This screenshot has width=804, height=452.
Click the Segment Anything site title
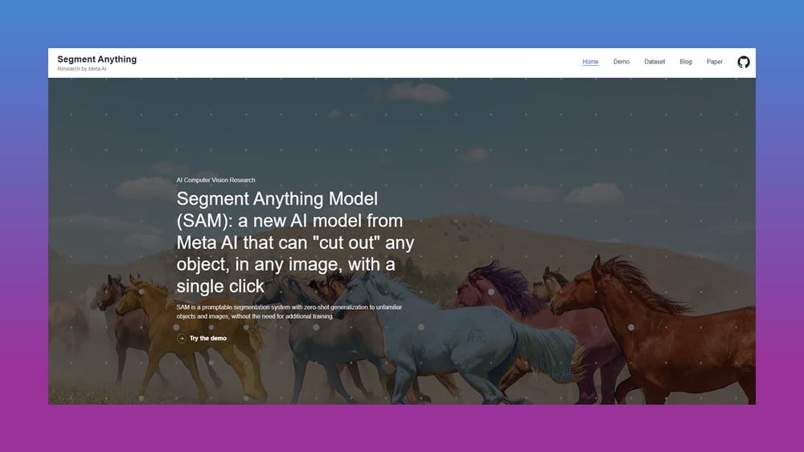[97, 59]
